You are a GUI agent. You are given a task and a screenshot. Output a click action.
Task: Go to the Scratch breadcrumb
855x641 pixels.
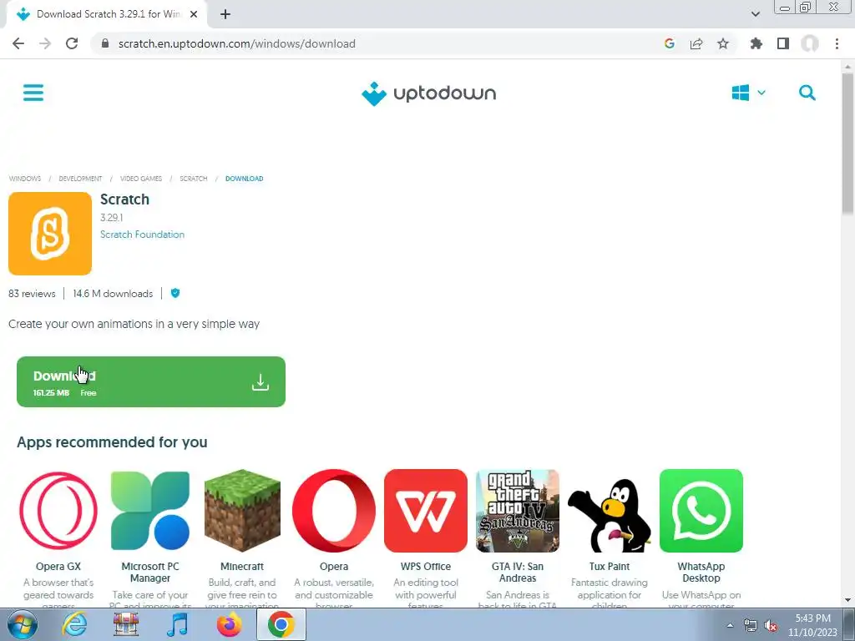194,179
